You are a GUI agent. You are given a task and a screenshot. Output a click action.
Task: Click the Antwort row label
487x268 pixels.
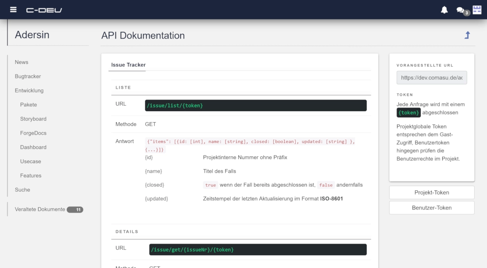coord(124,141)
